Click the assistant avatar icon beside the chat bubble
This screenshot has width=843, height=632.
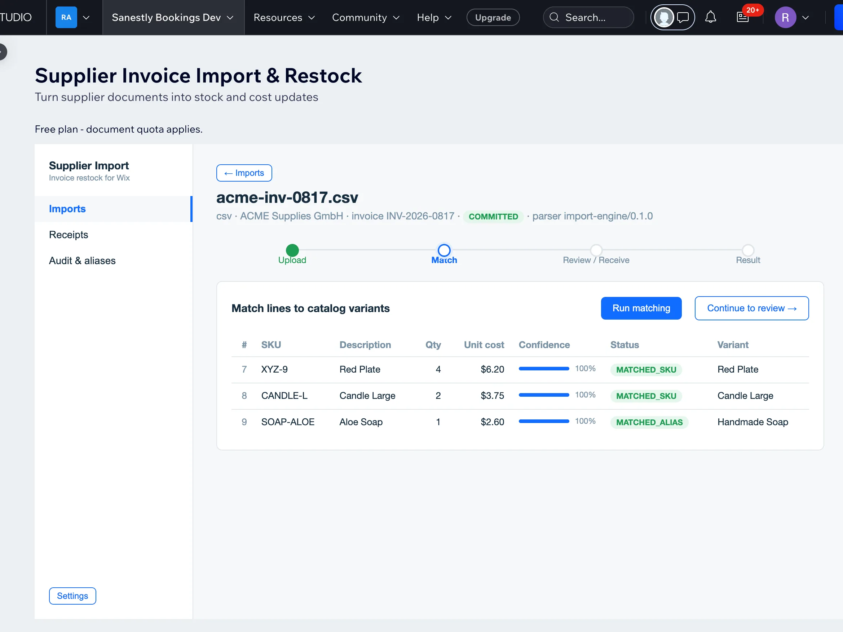coord(663,17)
